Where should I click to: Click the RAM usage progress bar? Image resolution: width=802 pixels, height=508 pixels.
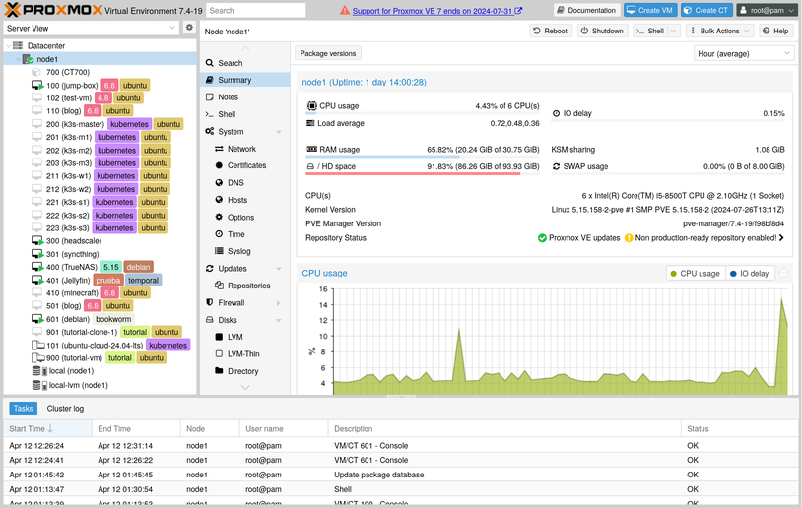pyautogui.click(x=422, y=157)
